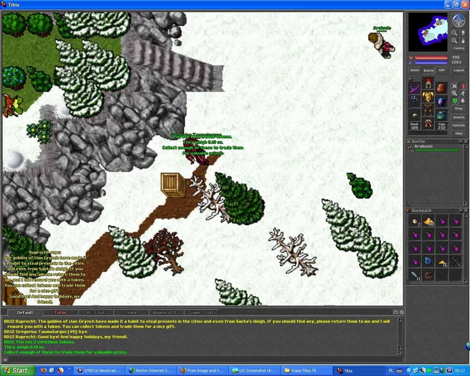Select the leg armor slot

point(428,110)
